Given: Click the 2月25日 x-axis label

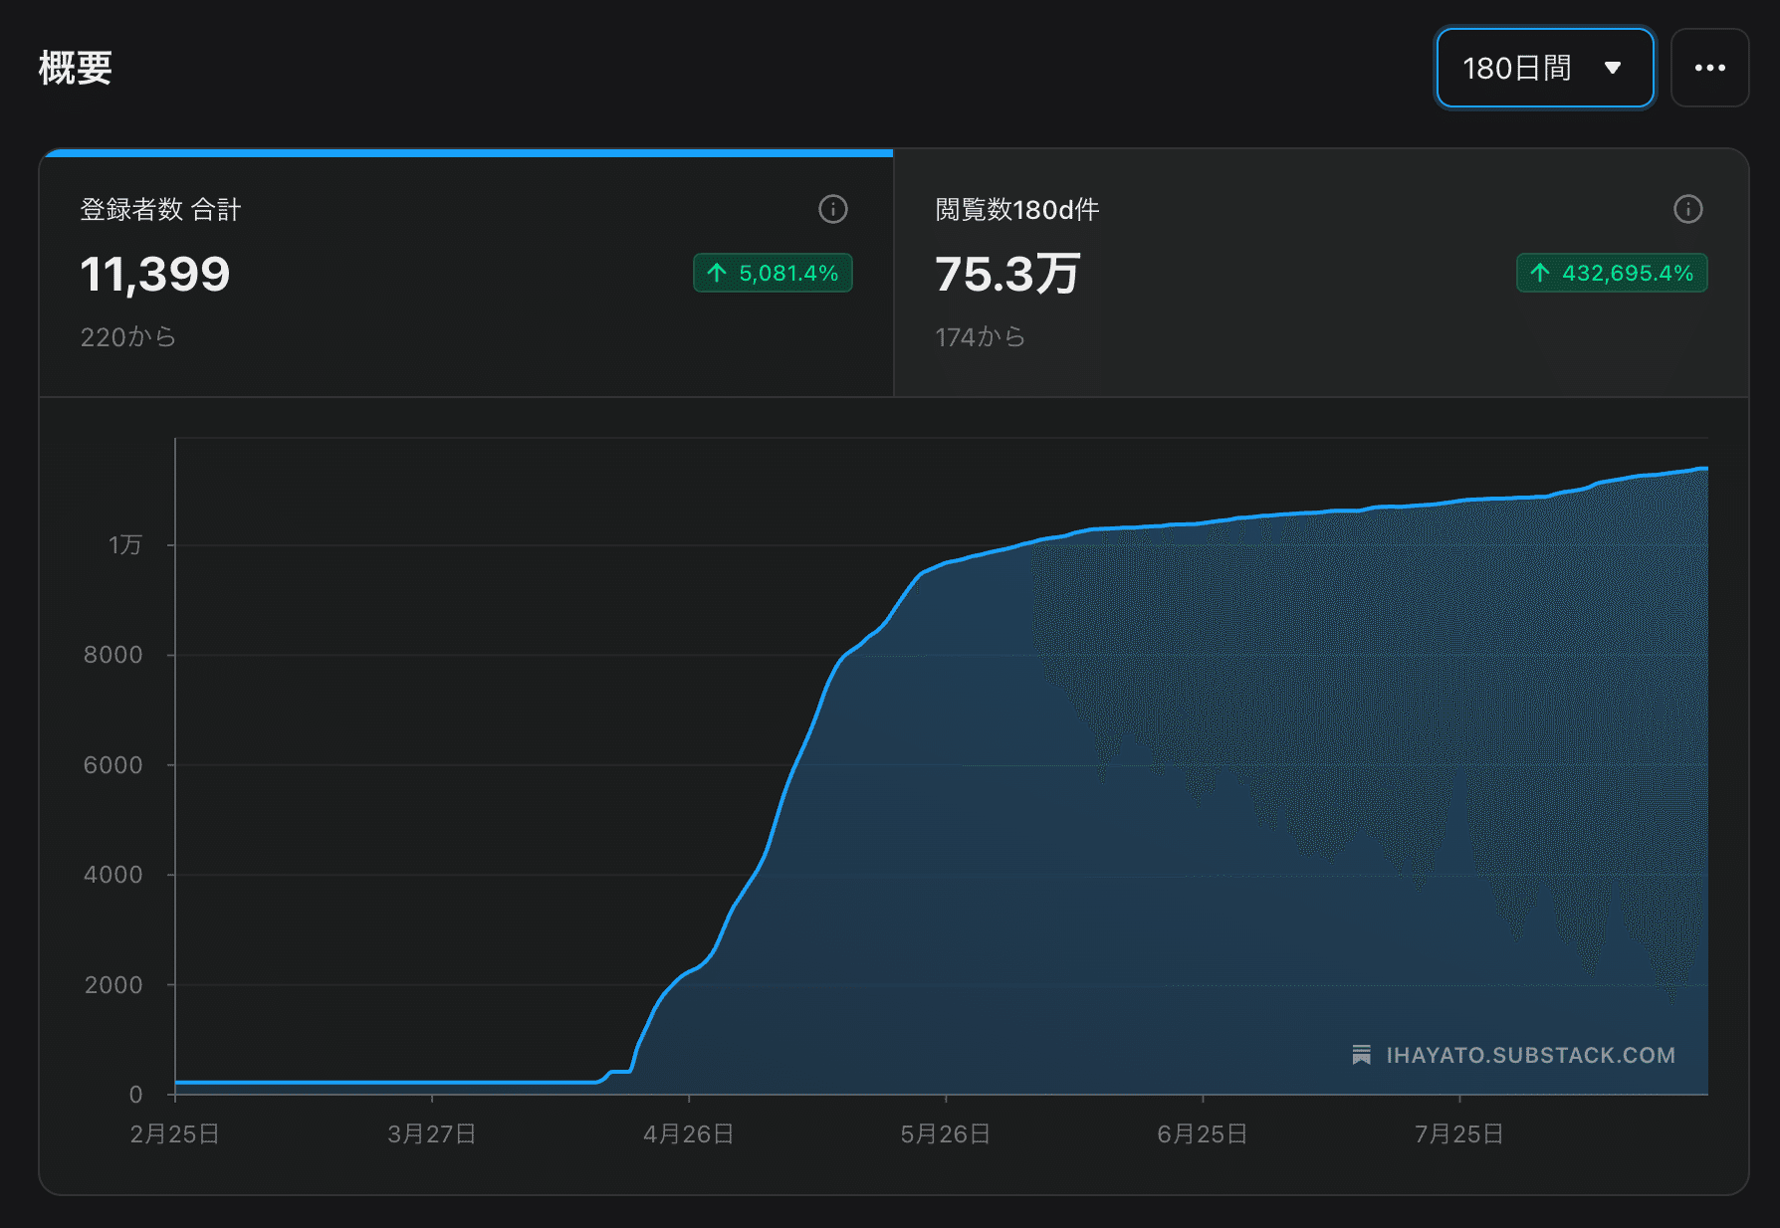Looking at the screenshot, I should (175, 1134).
